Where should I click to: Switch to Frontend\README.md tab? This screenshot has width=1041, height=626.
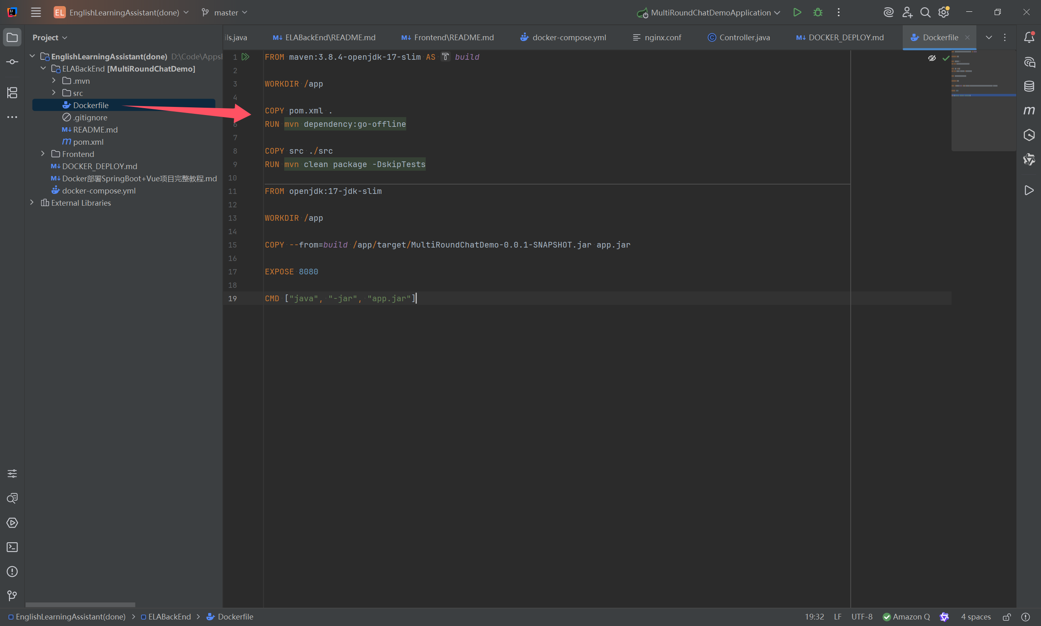[x=448, y=37]
